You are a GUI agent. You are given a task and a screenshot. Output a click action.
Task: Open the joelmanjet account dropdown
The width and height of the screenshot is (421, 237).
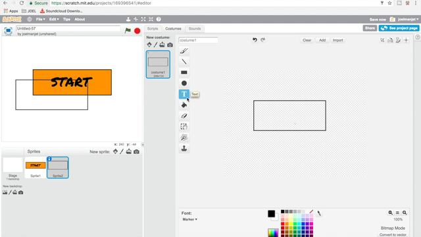click(408, 19)
